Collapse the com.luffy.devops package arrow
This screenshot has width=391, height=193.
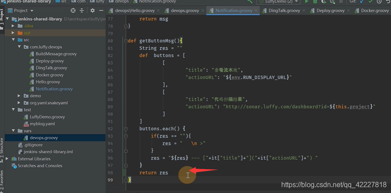coord(19,47)
